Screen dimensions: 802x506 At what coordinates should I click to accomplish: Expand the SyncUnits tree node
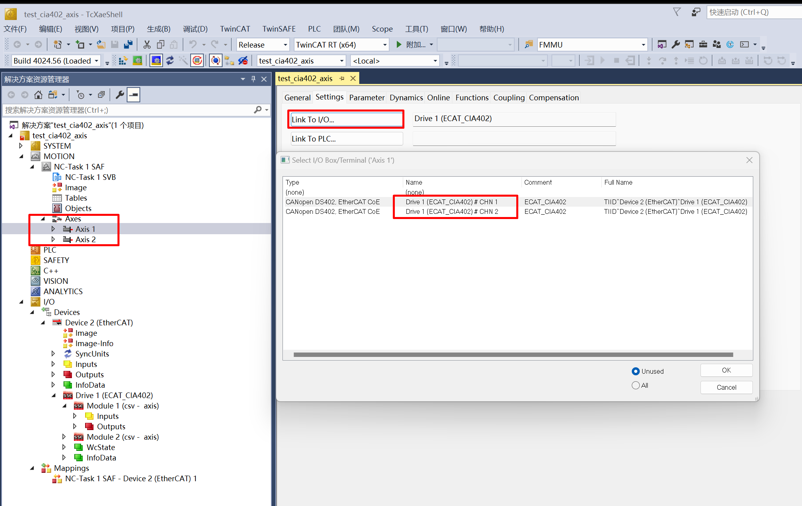click(x=53, y=354)
